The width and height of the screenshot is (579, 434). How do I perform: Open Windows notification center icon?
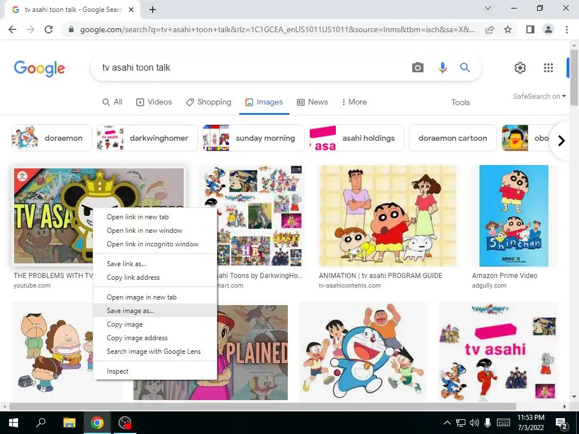[561, 423]
